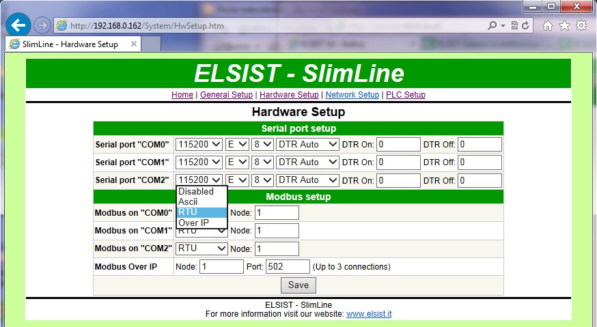Image resolution: width=597 pixels, height=327 pixels.
Task: Open the browser Tools gear icon
Action: click(x=581, y=25)
